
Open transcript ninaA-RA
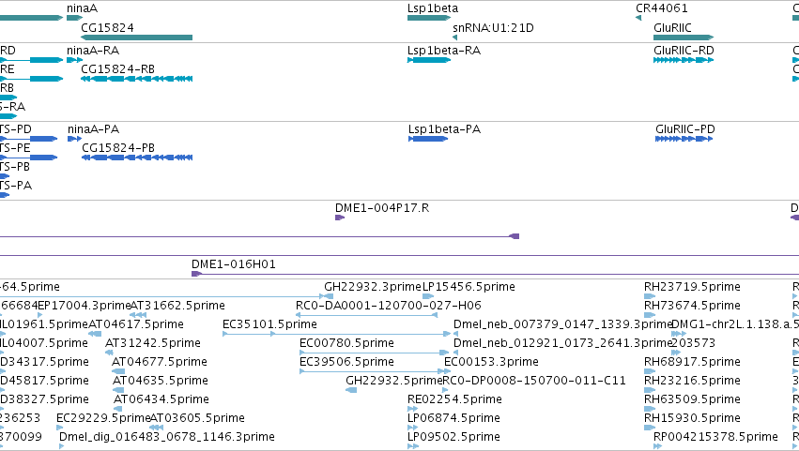click(93, 51)
